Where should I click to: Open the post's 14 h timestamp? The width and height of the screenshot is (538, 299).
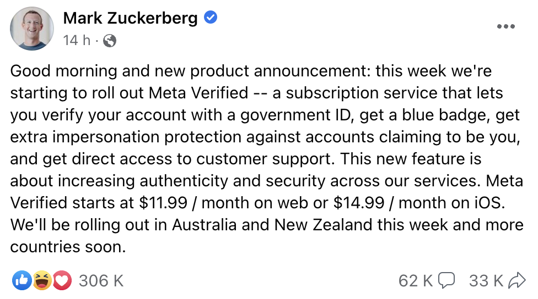77,40
